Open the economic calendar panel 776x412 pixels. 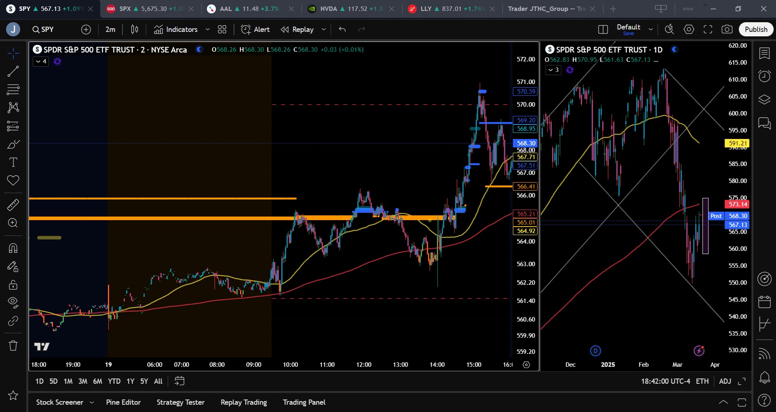[x=764, y=302]
